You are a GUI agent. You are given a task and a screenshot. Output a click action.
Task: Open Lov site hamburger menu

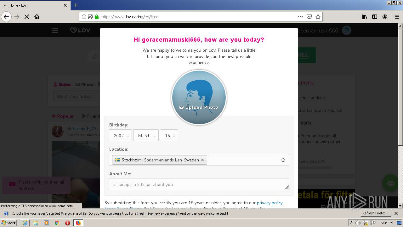pyautogui.click(x=55, y=30)
